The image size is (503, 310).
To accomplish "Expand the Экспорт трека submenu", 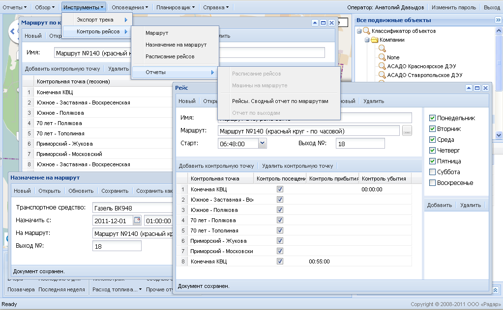I will (x=97, y=20).
